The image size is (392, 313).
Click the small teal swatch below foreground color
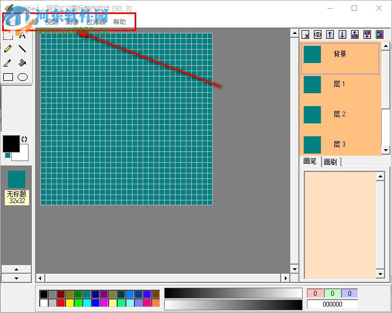[8, 155]
